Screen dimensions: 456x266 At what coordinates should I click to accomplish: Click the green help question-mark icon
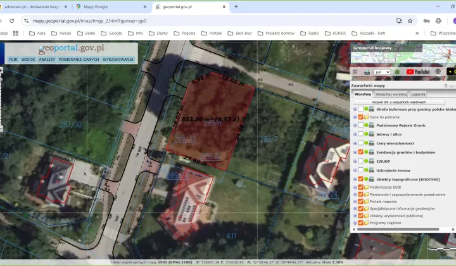397,72
